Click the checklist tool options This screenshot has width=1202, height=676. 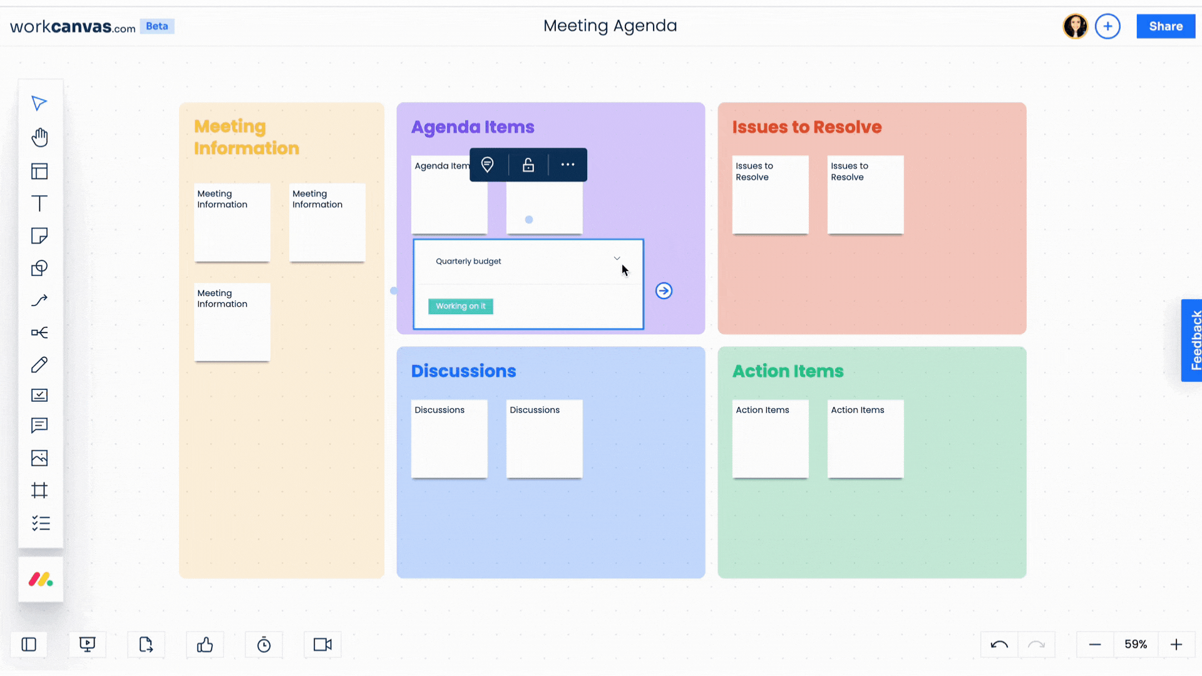tap(40, 523)
